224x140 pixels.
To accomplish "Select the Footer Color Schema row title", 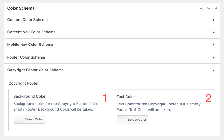I will [26, 58].
